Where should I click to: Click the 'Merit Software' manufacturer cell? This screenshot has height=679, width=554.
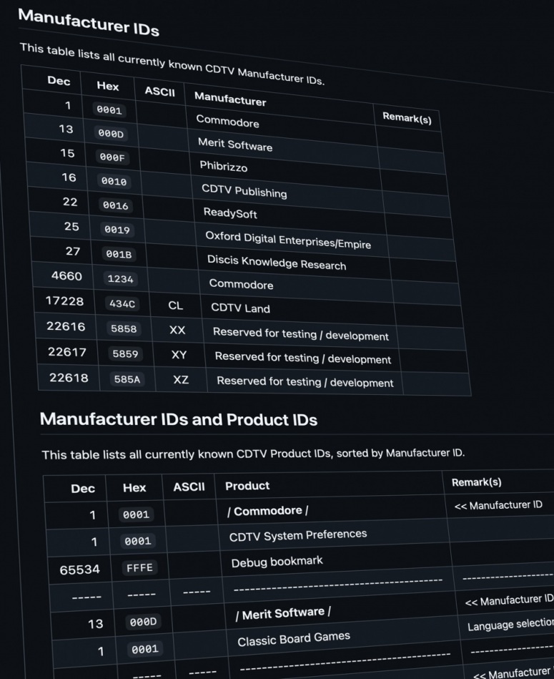point(235,145)
